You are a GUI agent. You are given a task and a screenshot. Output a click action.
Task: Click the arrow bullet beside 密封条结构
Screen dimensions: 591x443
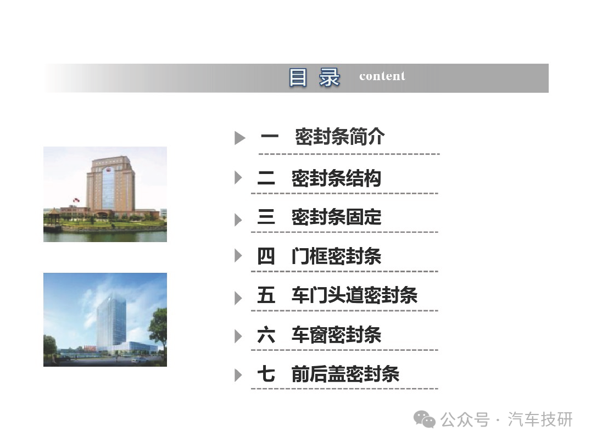tap(238, 177)
